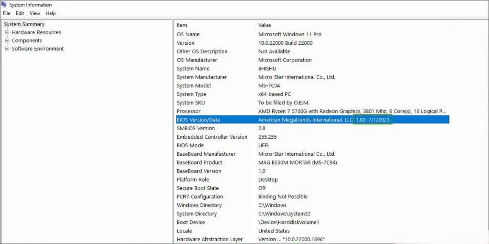Click the UEFI BIOS mode value
This screenshot has height=244, width=489.
(x=264, y=146)
